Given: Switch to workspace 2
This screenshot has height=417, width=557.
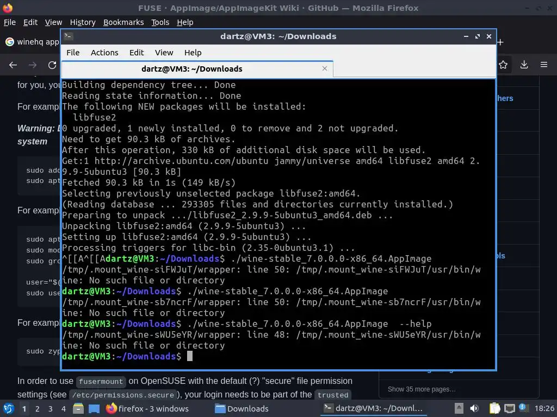Looking at the screenshot, I should coord(38,409).
